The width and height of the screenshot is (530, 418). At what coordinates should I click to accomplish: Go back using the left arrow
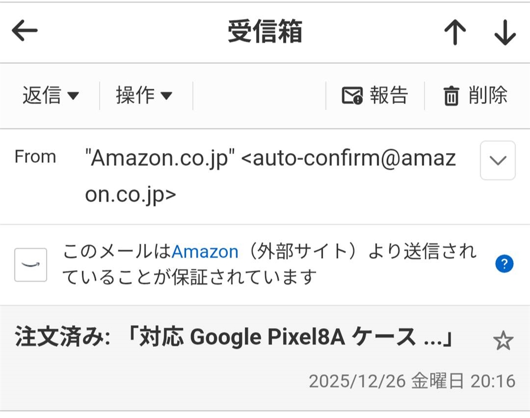point(25,32)
